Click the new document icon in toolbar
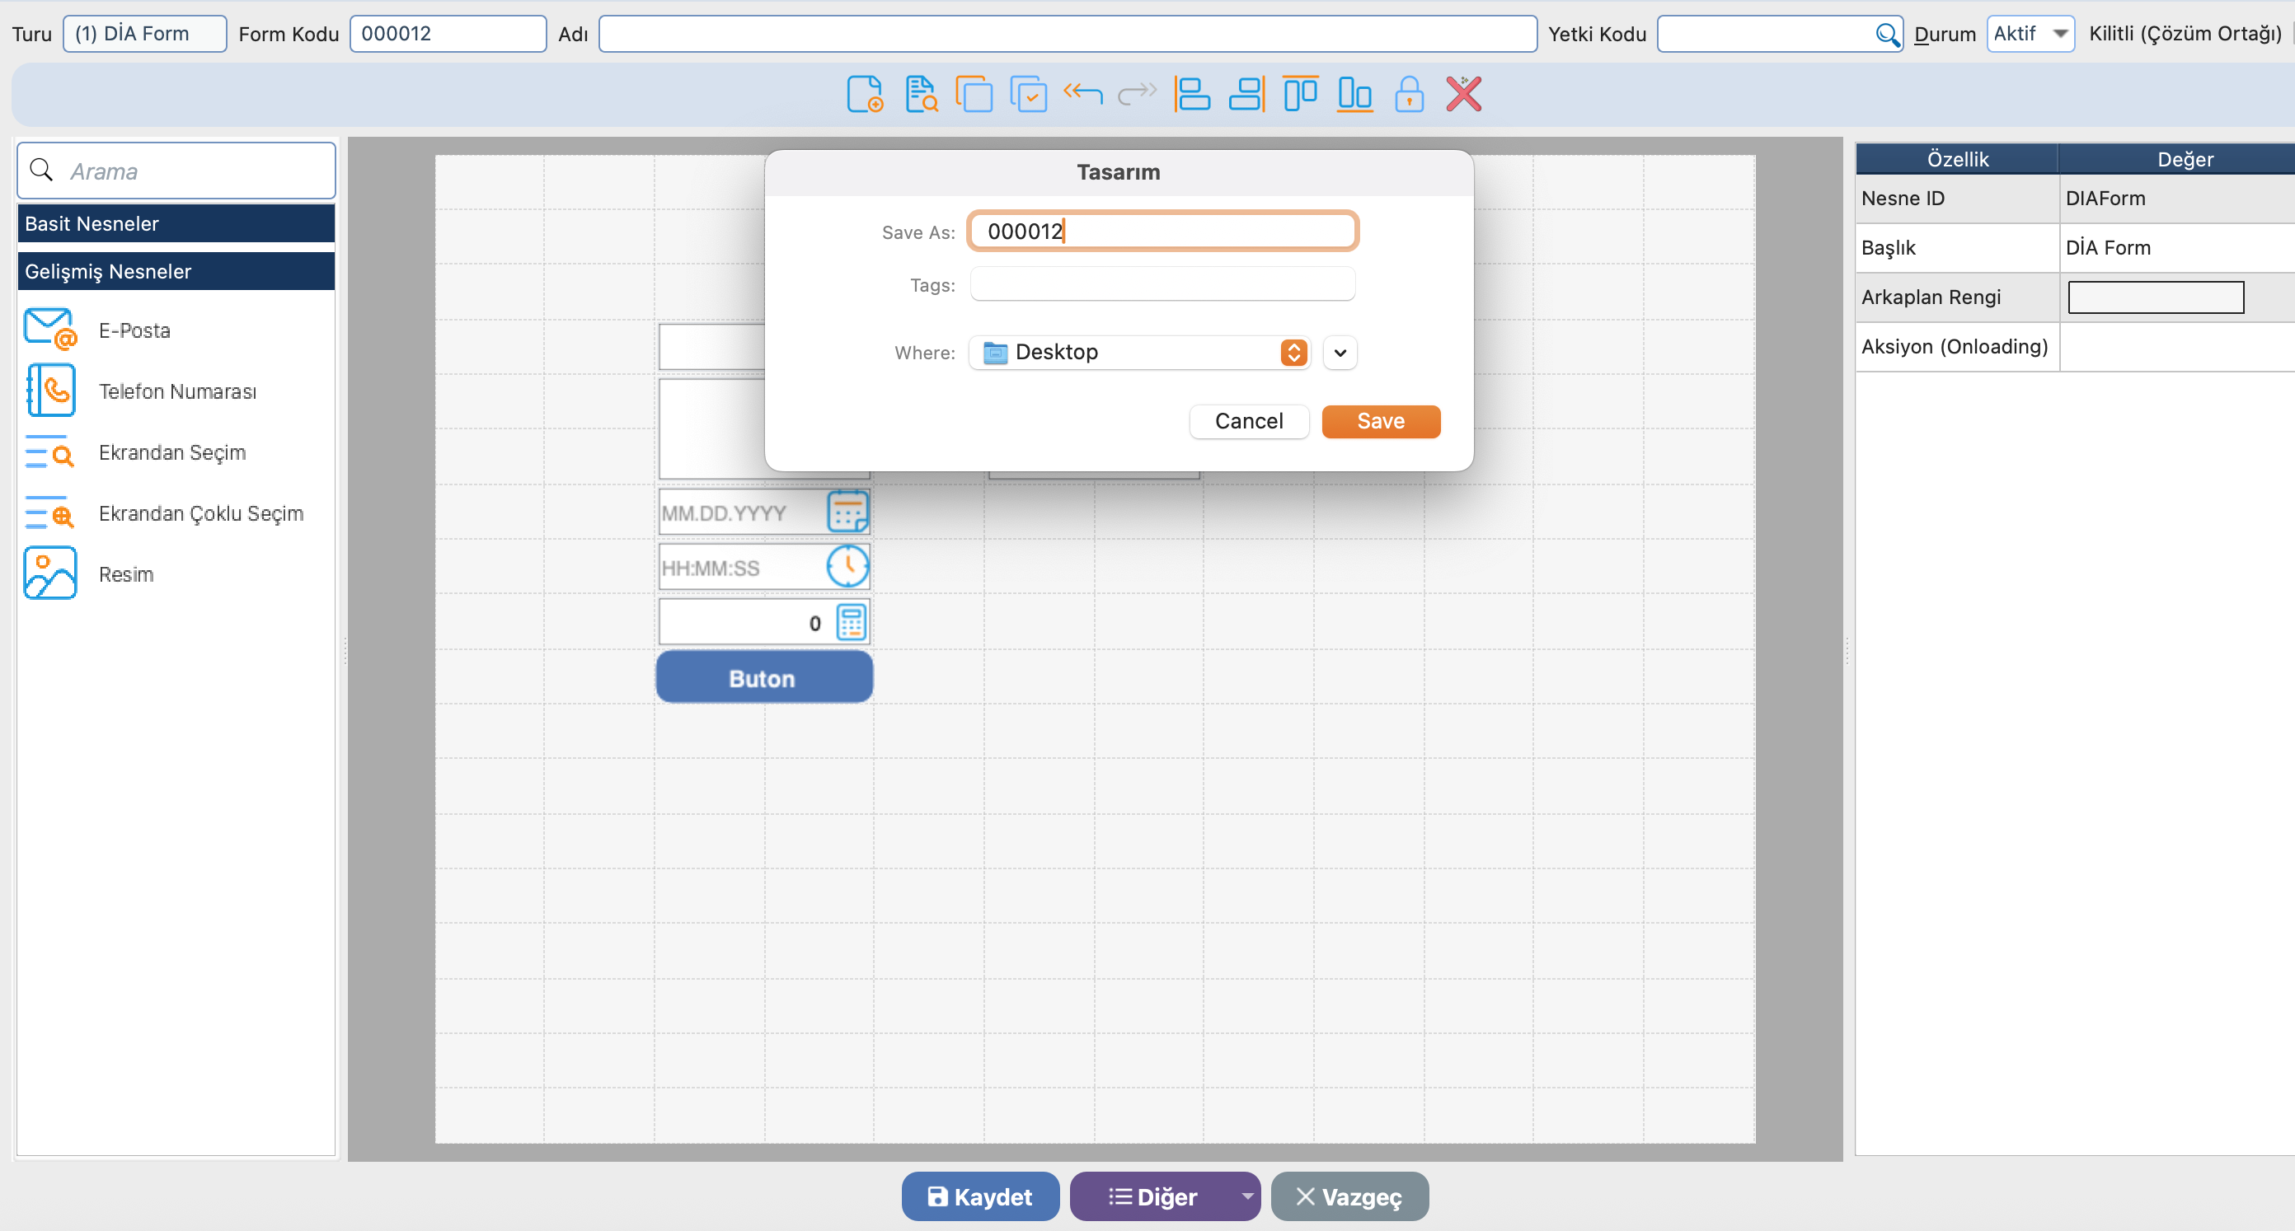 [864, 95]
